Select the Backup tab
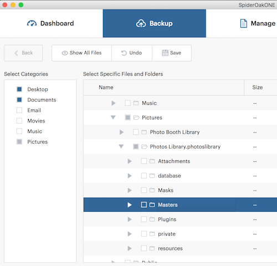Screen dimensions: 277x266 [x=155, y=23]
